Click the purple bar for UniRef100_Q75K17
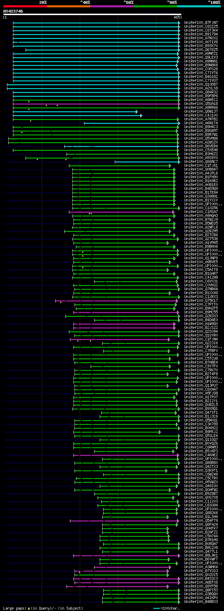This screenshot has height=611, width=224. click(117, 300)
